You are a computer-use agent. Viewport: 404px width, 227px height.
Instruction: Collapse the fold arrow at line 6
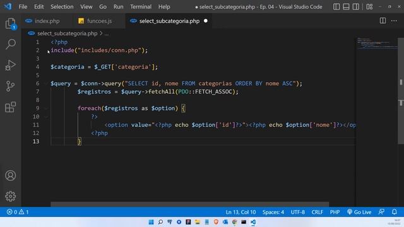tap(46, 83)
